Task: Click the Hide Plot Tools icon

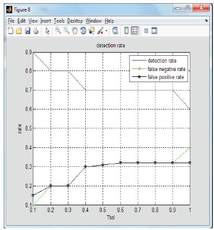Action: pos(146,31)
